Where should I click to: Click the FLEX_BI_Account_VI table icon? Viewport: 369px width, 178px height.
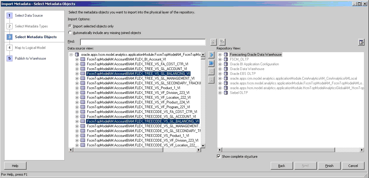[83, 59]
